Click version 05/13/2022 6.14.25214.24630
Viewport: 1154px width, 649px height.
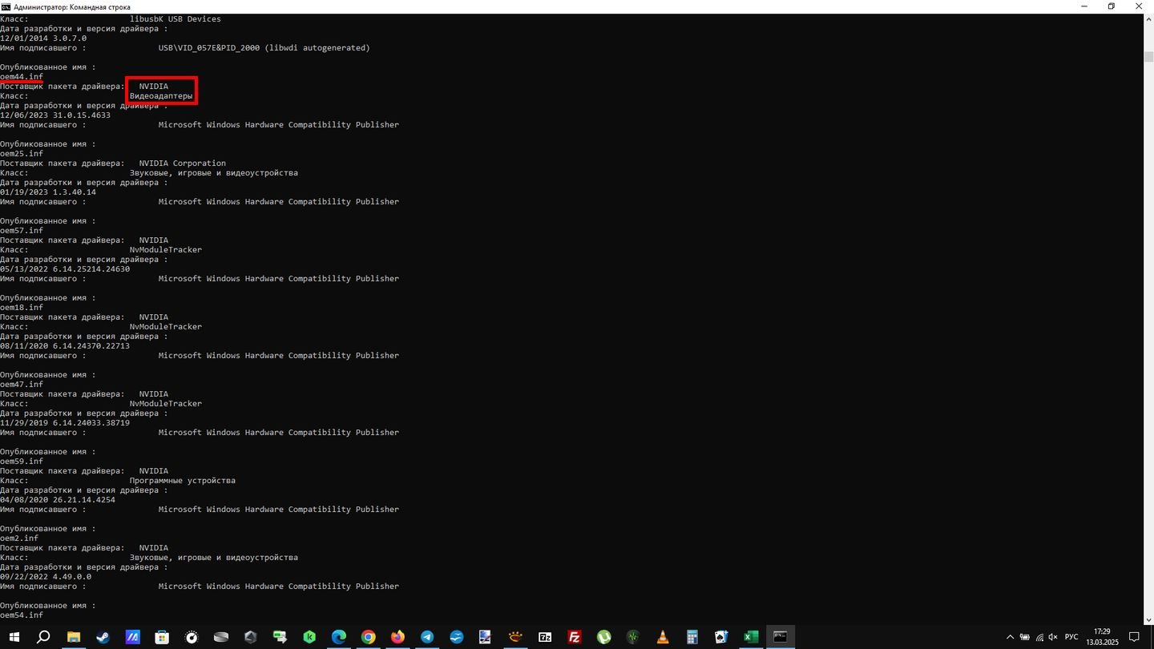pyautogui.click(x=65, y=269)
